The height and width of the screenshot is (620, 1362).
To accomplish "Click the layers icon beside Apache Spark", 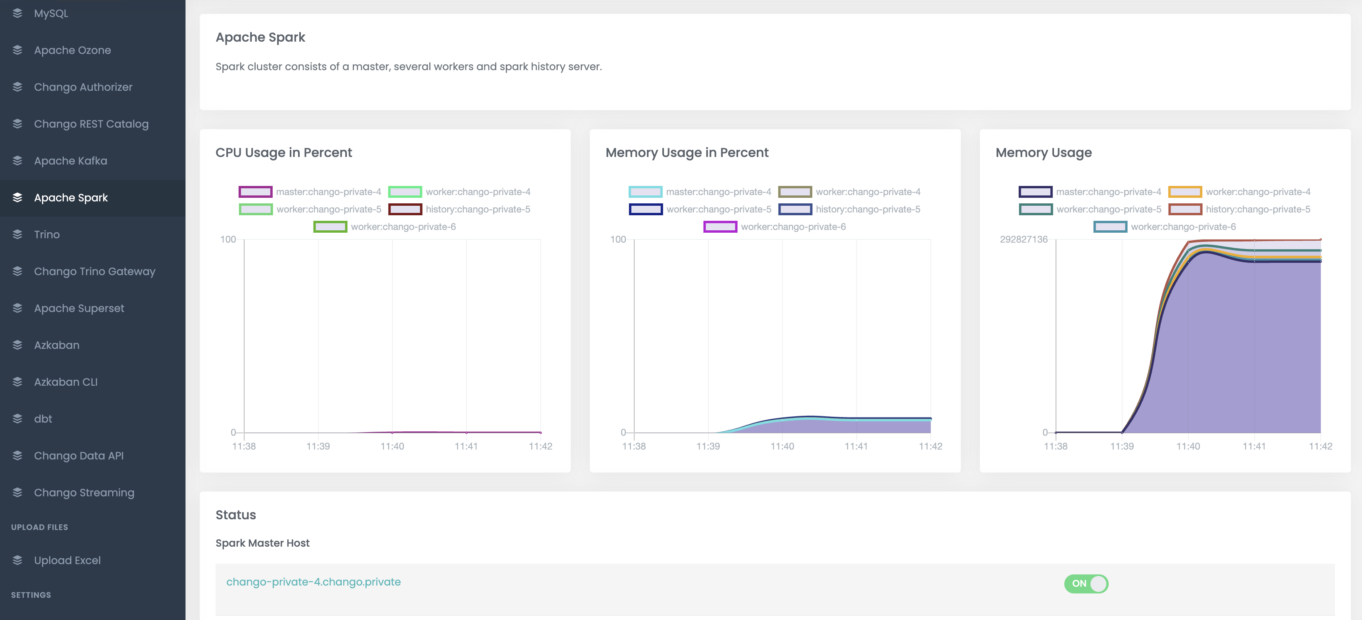I will pyautogui.click(x=17, y=198).
